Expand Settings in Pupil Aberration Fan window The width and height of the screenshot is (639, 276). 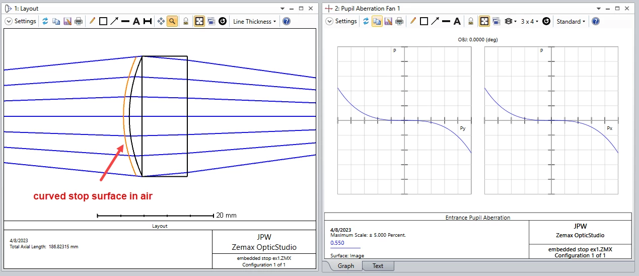pos(341,21)
